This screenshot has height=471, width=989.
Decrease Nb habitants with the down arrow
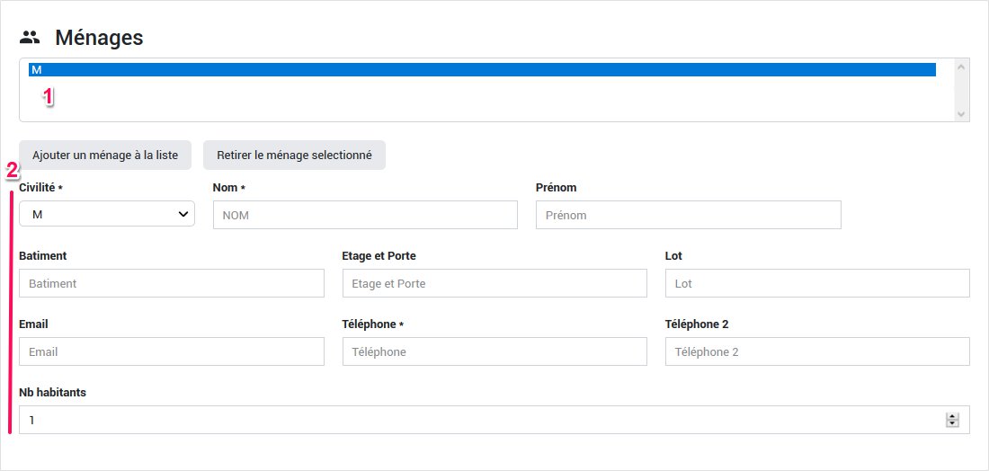(x=952, y=423)
